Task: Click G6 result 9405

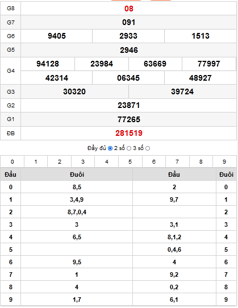Action: point(57,36)
